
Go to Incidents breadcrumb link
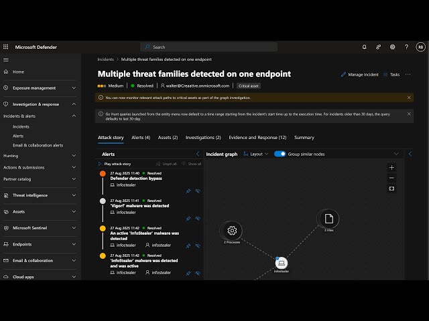tap(106, 60)
